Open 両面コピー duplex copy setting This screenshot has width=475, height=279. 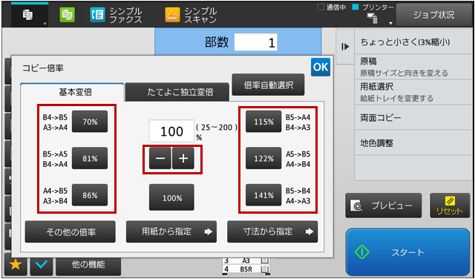click(x=413, y=117)
